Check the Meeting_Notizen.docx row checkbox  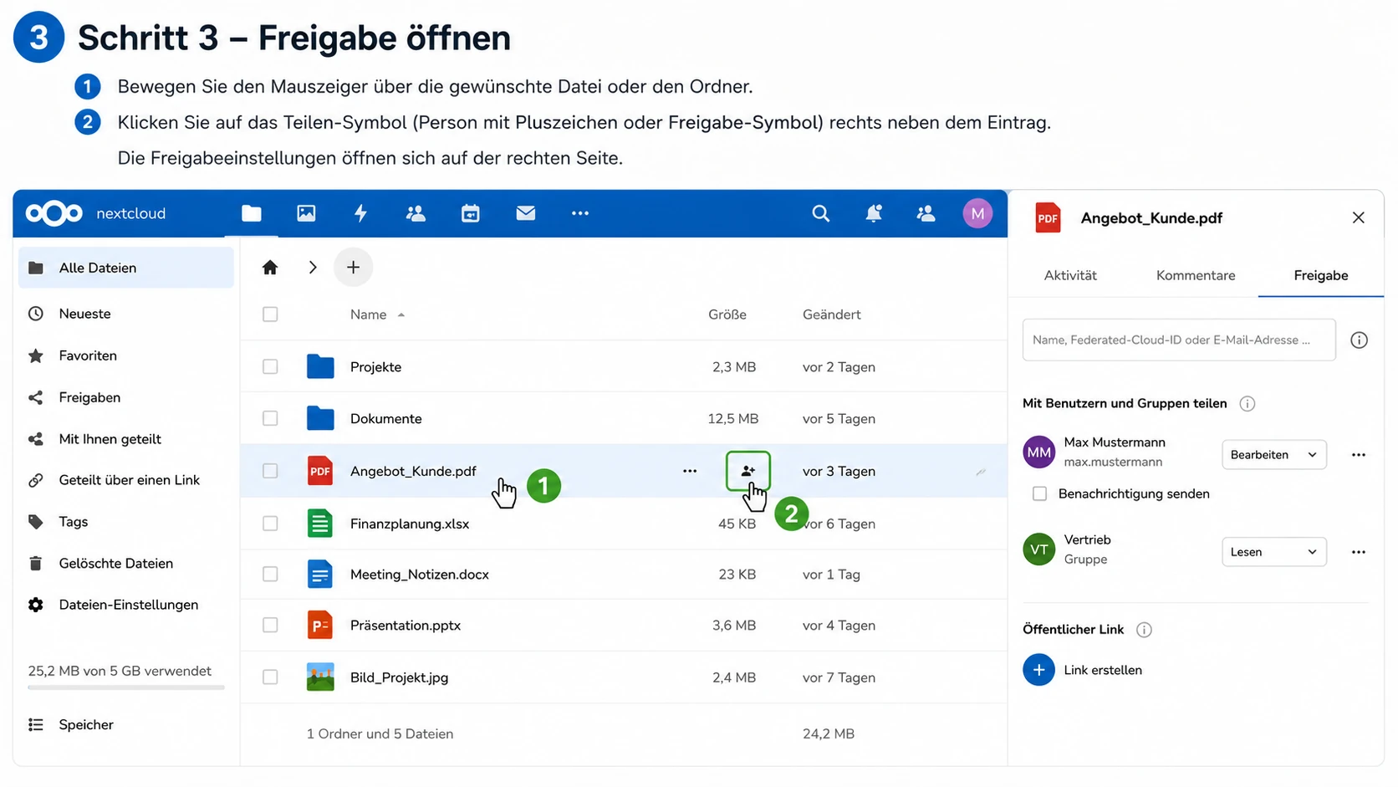coord(270,574)
